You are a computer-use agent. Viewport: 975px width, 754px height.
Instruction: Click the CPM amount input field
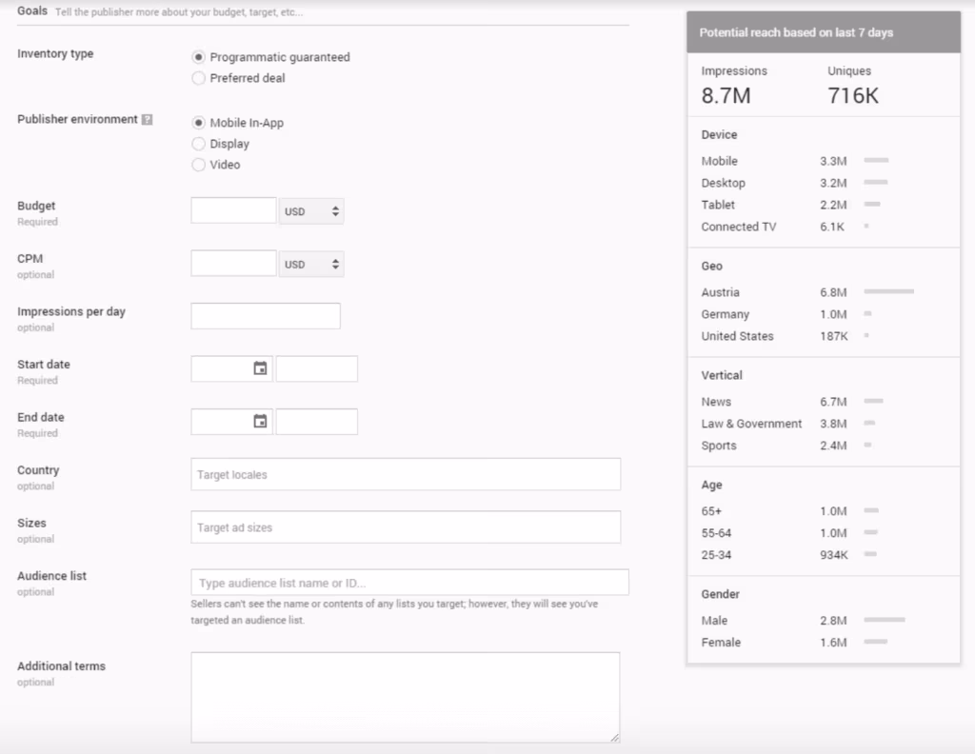click(x=233, y=265)
